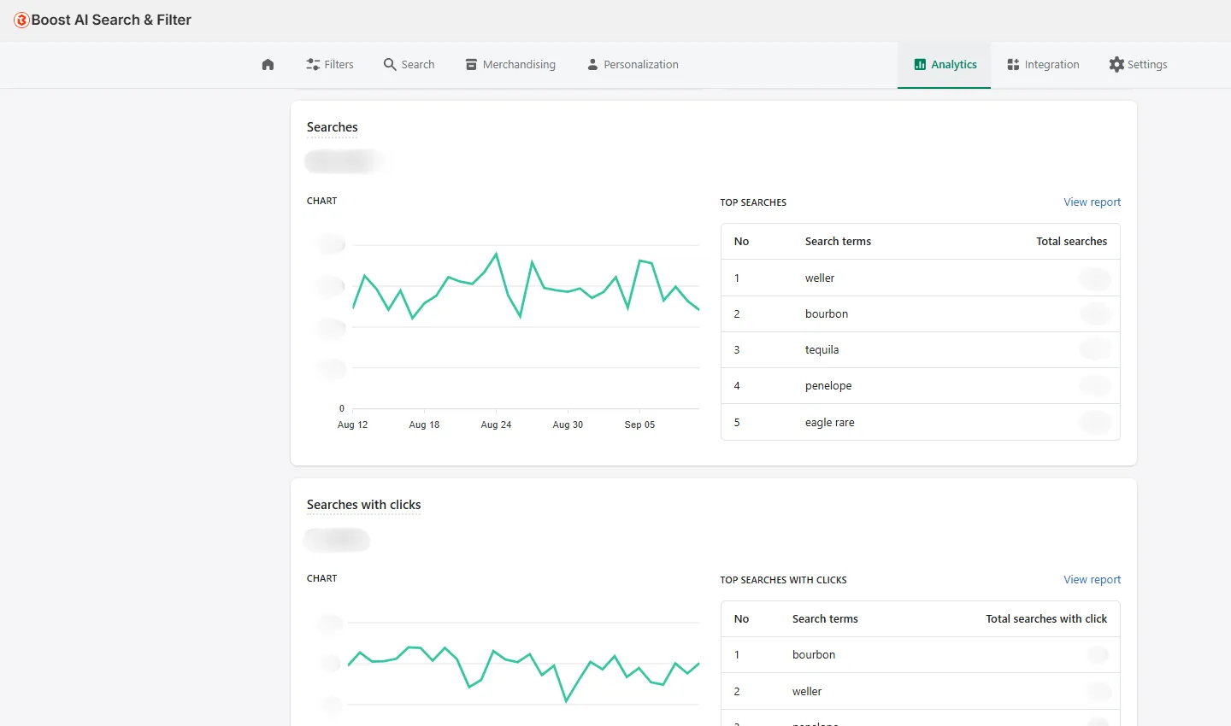Click the Personalization person icon
Viewport: 1231px width, 726px height.
[592, 64]
